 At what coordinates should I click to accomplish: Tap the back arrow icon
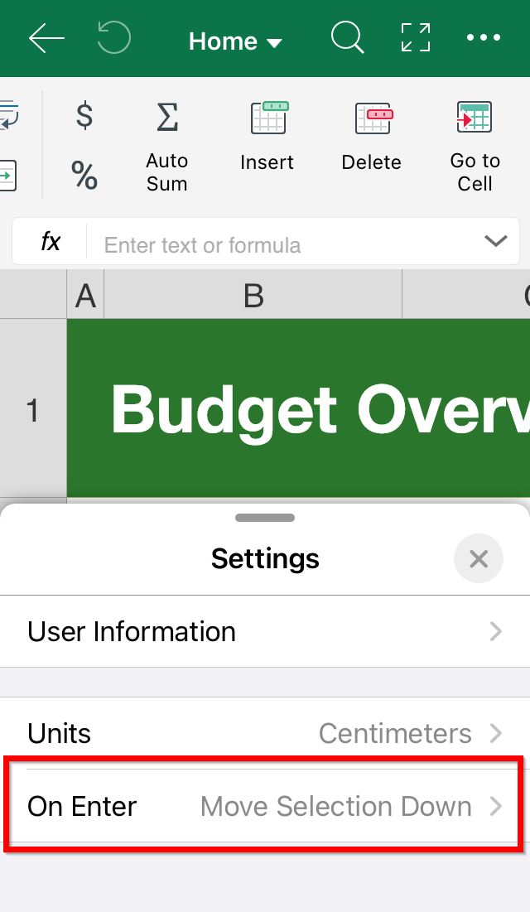pyautogui.click(x=46, y=38)
